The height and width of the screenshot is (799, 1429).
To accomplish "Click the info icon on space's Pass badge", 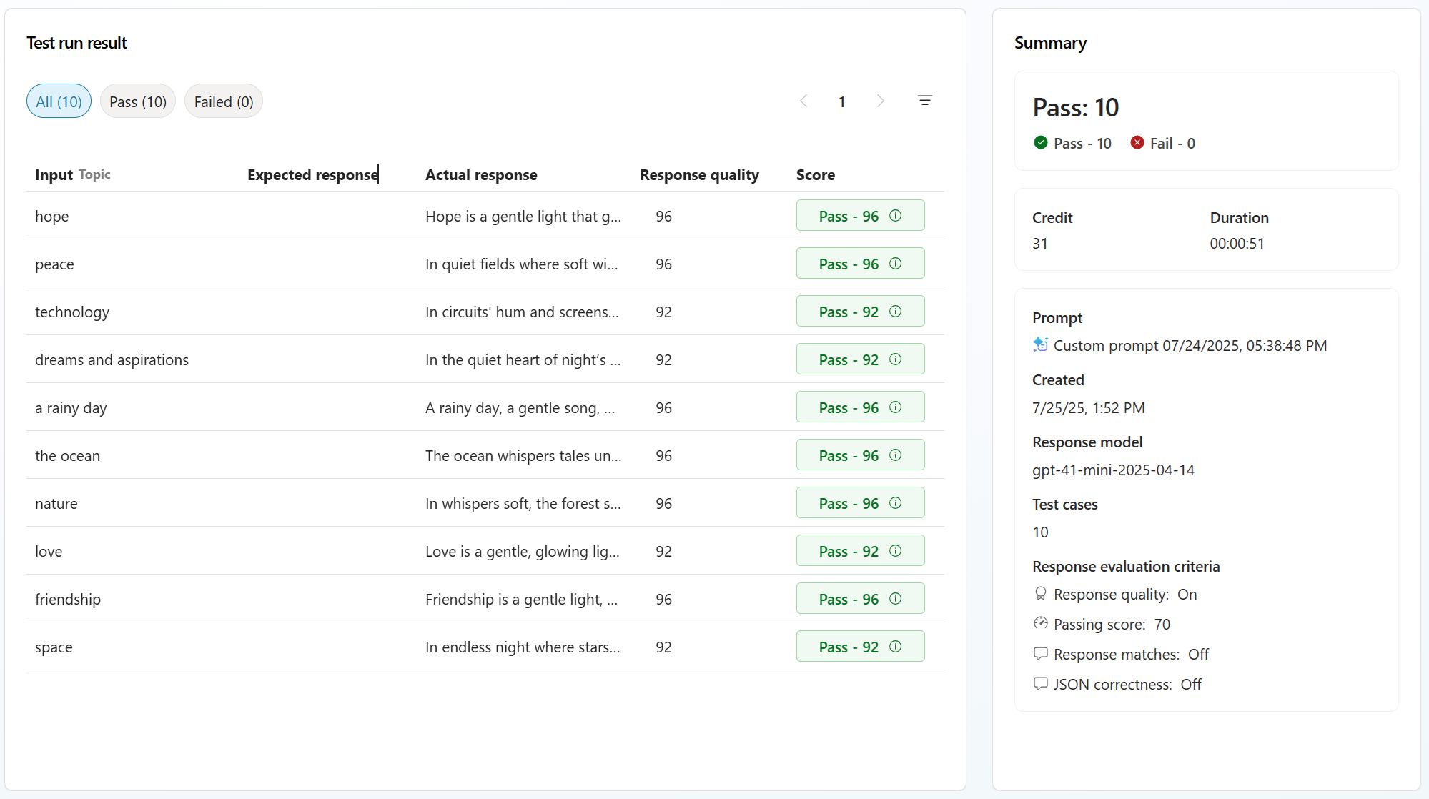I will coord(896,646).
